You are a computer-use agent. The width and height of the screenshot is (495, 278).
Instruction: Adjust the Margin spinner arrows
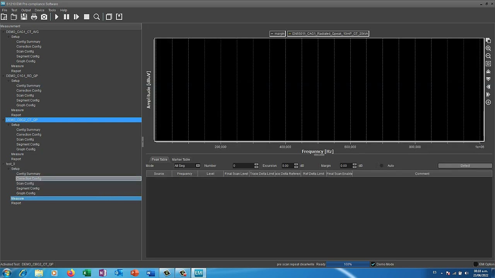pos(354,166)
